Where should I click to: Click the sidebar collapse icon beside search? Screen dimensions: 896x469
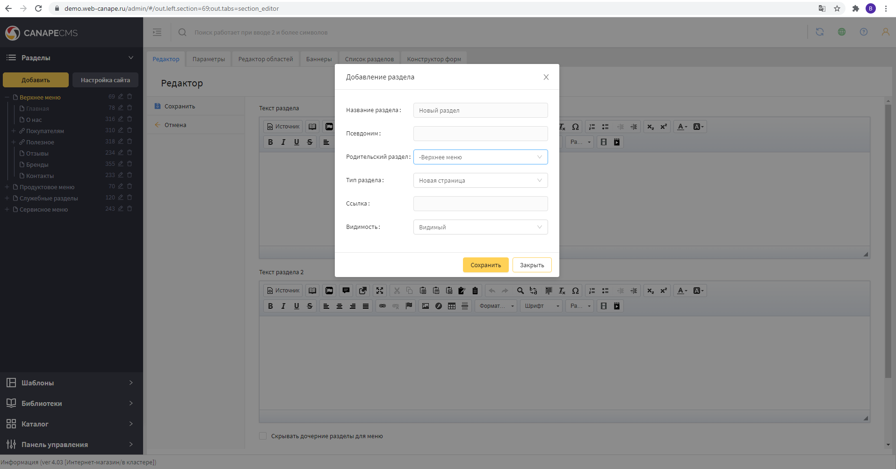point(157,32)
